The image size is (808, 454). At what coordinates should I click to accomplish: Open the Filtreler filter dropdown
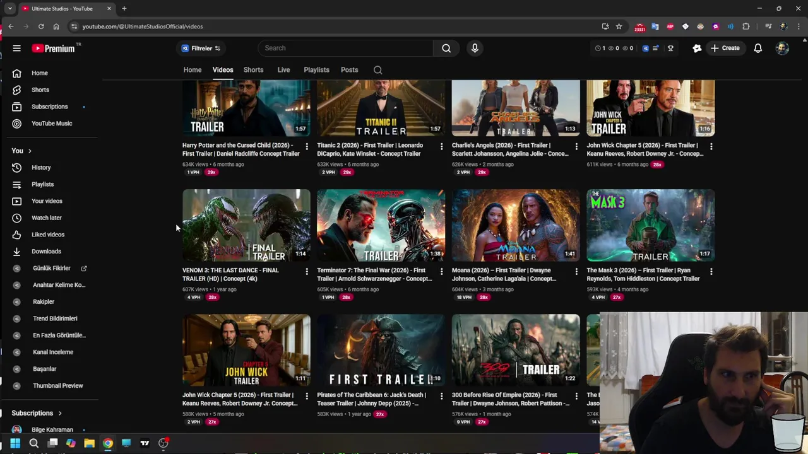coord(201,48)
